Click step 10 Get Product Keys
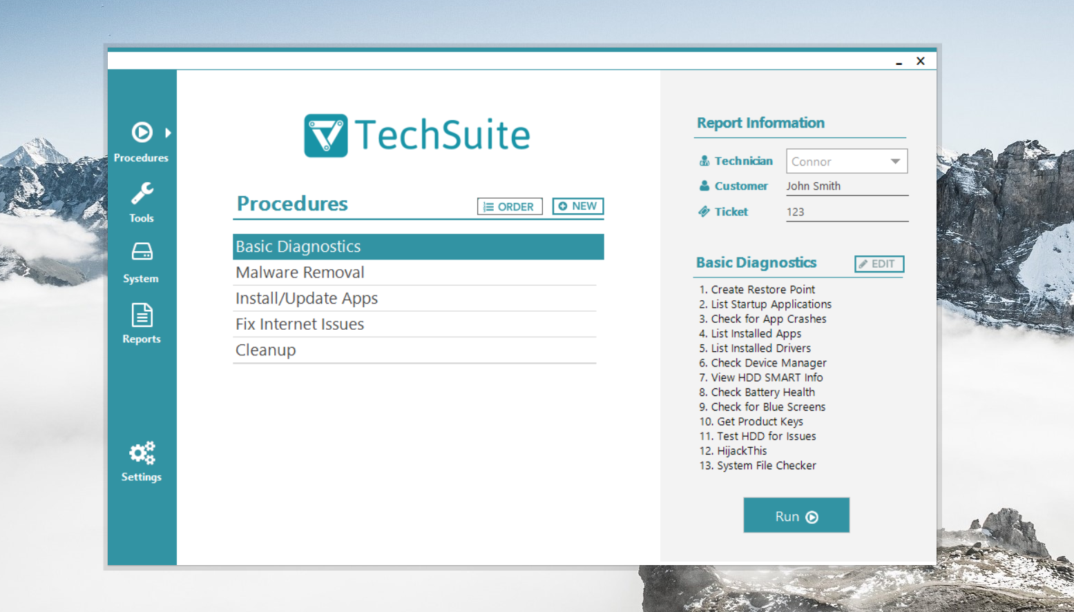Viewport: 1074px width, 612px height. 751,422
